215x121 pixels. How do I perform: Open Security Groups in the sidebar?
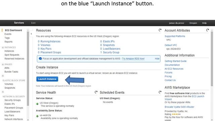(12, 100)
